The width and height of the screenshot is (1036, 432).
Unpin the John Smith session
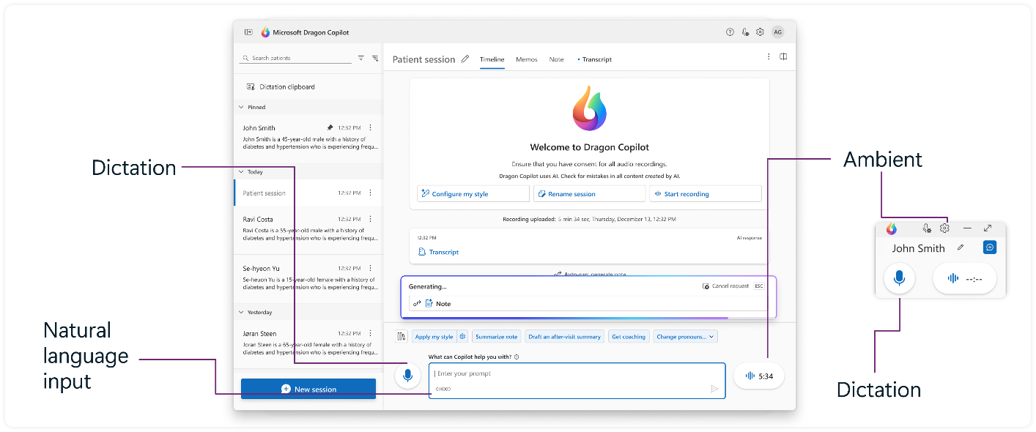click(x=330, y=128)
